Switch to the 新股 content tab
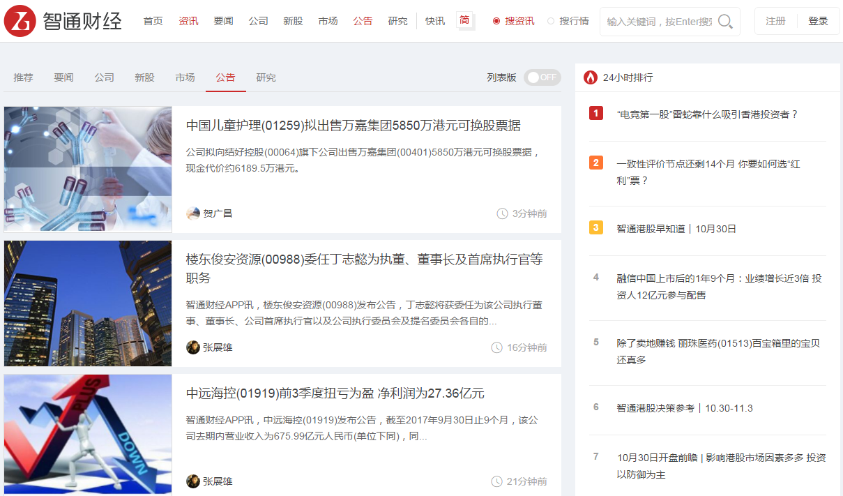This screenshot has height=496, width=843. 144,77
